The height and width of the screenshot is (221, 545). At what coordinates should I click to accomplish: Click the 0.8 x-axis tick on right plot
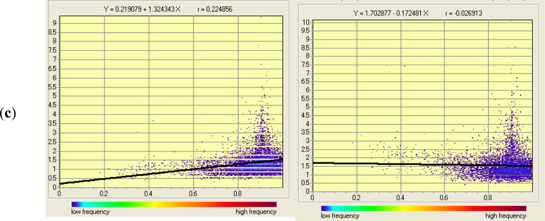(x=488, y=198)
